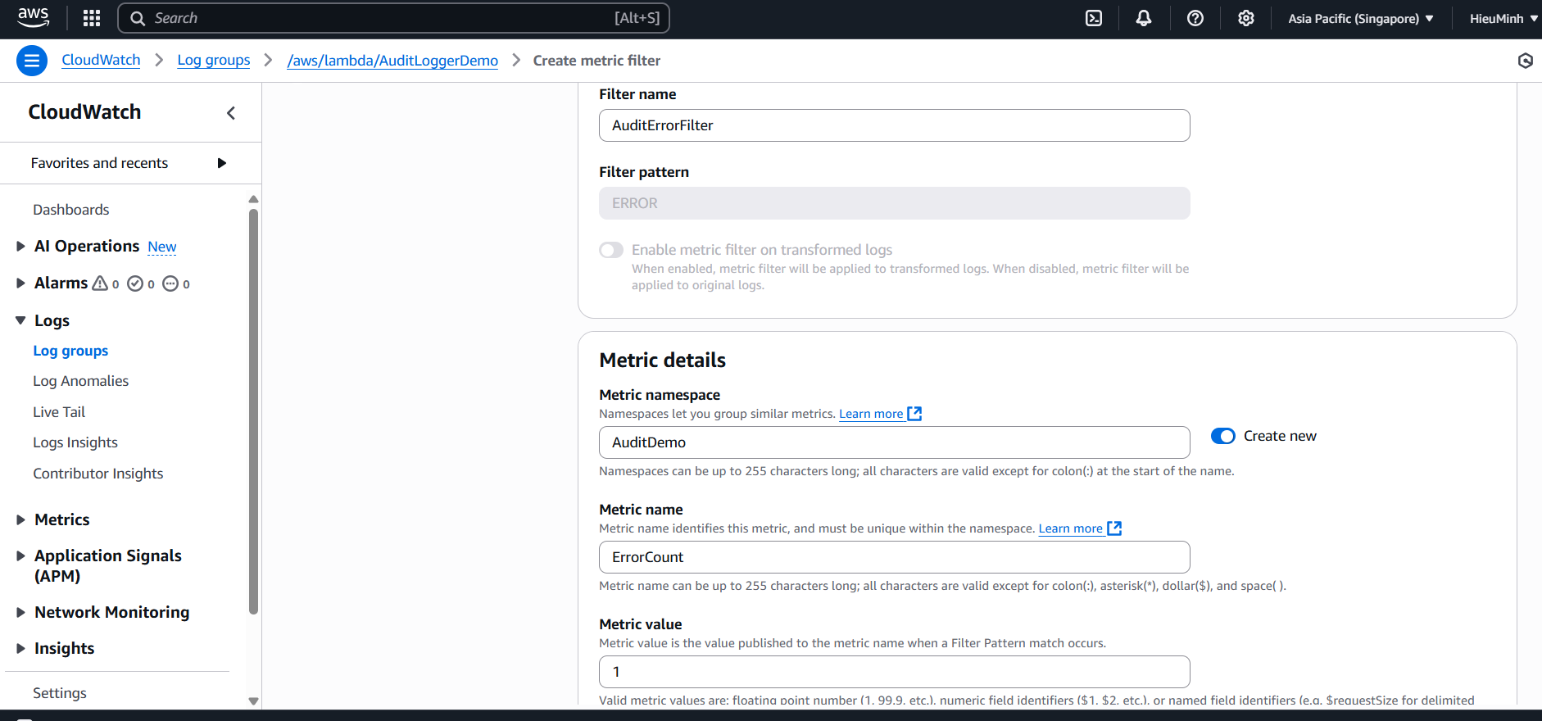Open the help question mark menu

tap(1195, 18)
